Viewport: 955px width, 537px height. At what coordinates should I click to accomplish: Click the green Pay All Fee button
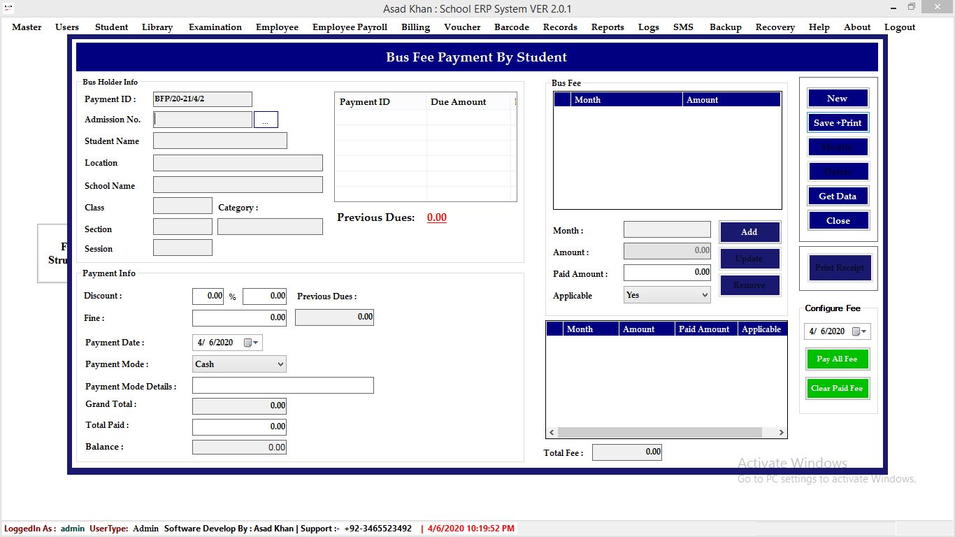[x=837, y=359]
